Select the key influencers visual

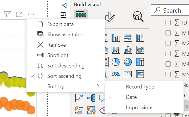[x=79, y=98]
